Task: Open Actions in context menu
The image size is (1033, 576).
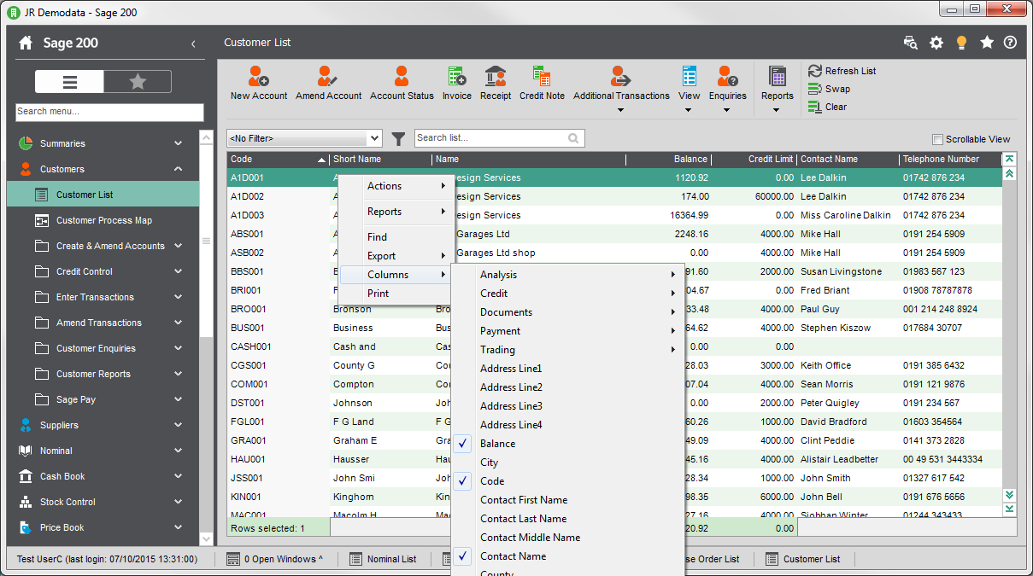Action: pyautogui.click(x=396, y=186)
